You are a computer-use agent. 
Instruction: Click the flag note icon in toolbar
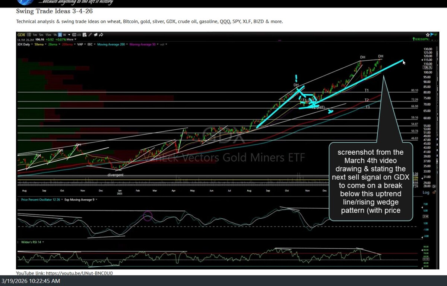point(96,35)
